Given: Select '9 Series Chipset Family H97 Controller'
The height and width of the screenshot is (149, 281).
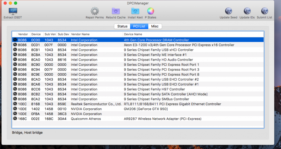Looking at the screenshot, I should pos(154,89).
